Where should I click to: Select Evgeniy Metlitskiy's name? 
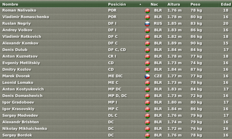point(21,63)
